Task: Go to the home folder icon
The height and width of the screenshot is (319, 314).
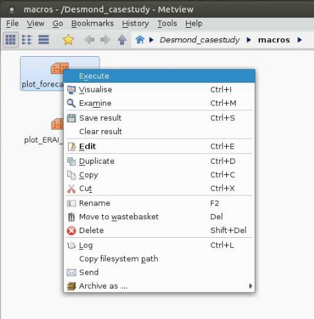Action: coord(140,40)
